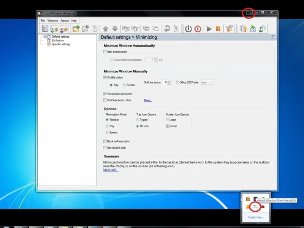
Task: Click the overlapping windows toolbar icon
Action: pos(156,29)
